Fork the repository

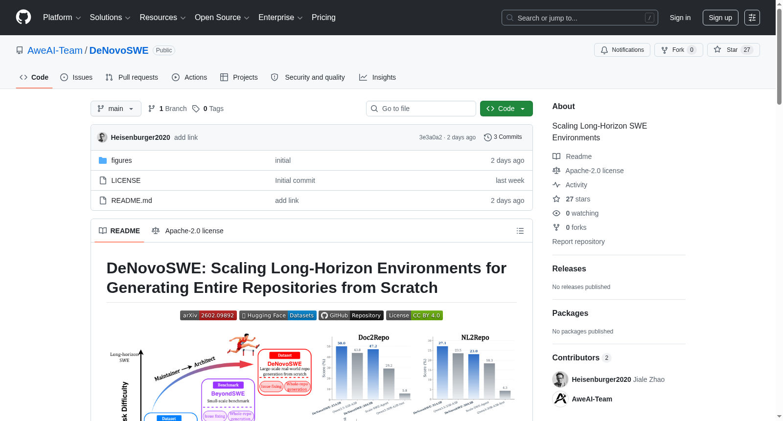coord(678,50)
